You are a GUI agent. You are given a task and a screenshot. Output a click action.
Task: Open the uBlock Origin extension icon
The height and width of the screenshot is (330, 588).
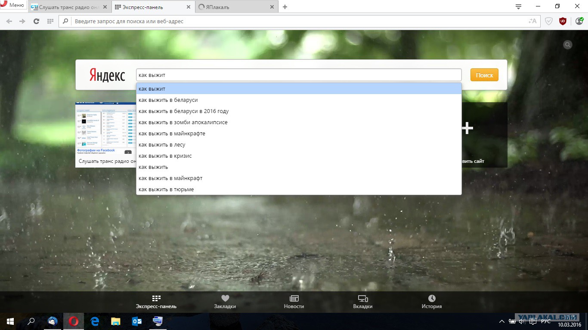click(x=563, y=21)
